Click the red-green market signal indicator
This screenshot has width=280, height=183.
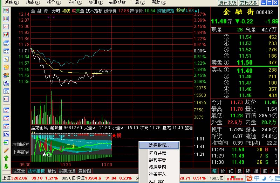(x=235, y=178)
